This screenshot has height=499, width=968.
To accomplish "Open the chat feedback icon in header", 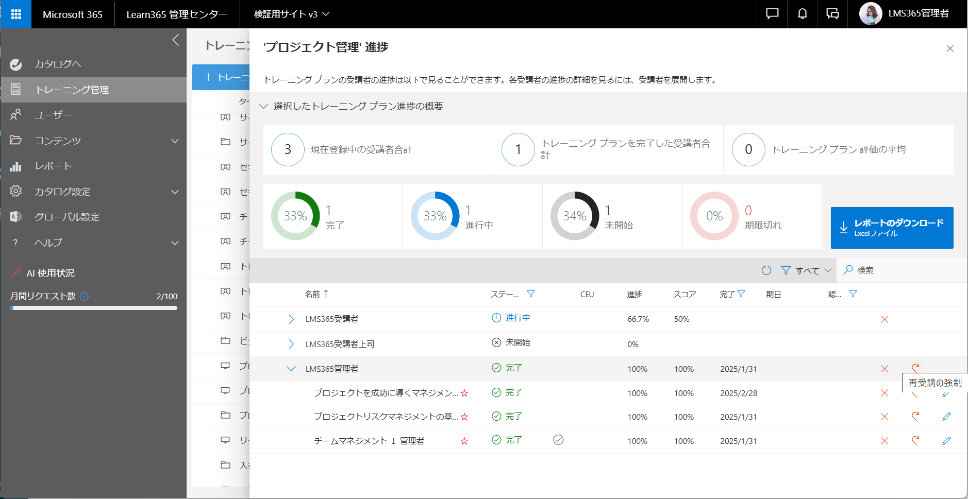I will tap(772, 14).
